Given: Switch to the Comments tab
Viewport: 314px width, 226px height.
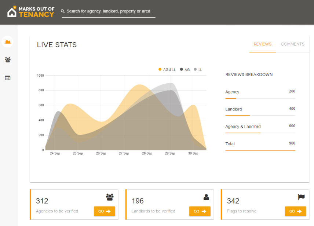Looking at the screenshot, I should click(x=292, y=44).
